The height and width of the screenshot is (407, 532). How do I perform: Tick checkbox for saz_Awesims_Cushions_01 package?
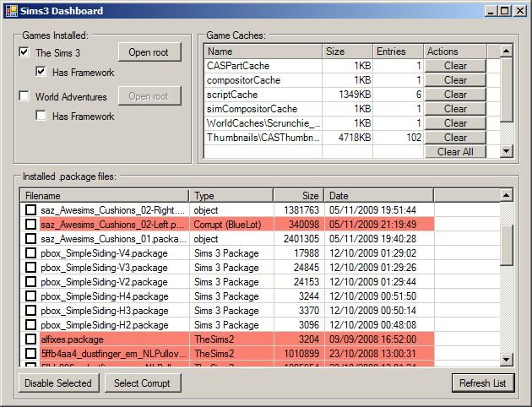click(31, 239)
